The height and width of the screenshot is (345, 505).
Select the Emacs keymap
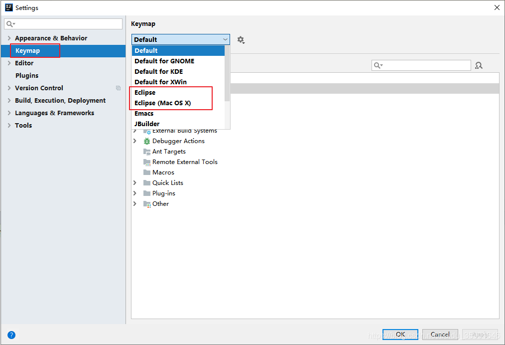point(178,114)
